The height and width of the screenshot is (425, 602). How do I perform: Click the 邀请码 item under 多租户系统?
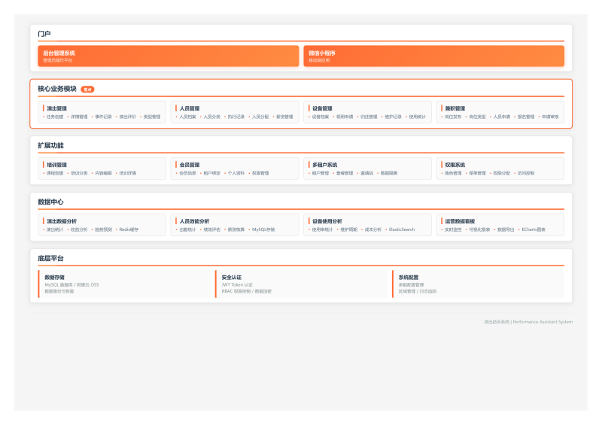coord(366,173)
